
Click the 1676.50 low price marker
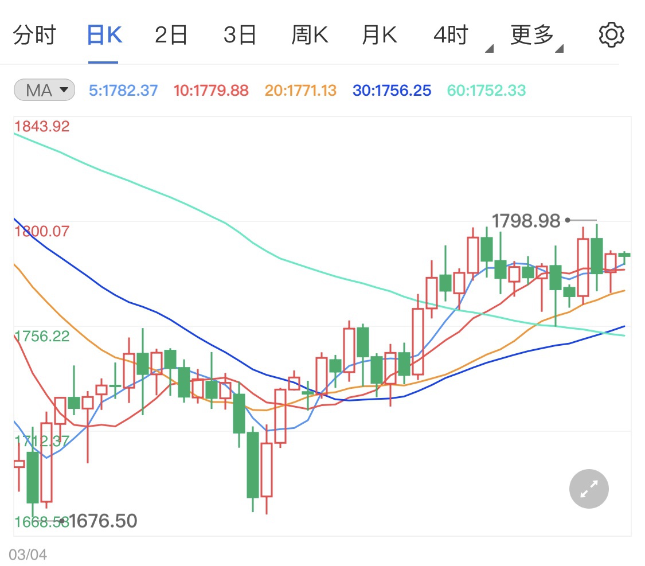(x=103, y=521)
